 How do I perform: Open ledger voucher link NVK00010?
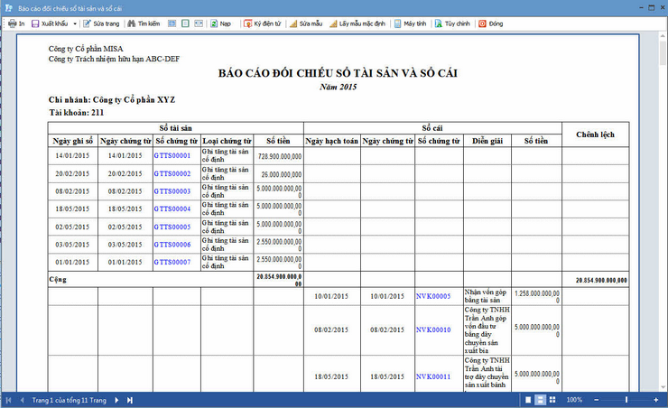(433, 329)
